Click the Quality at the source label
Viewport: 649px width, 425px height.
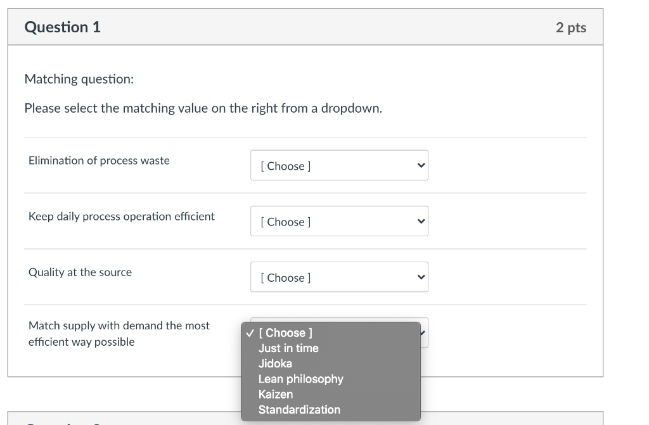80,272
